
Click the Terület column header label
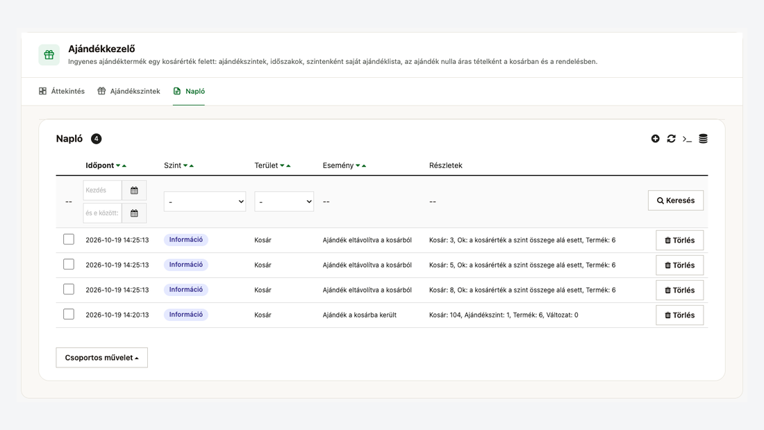tap(266, 165)
